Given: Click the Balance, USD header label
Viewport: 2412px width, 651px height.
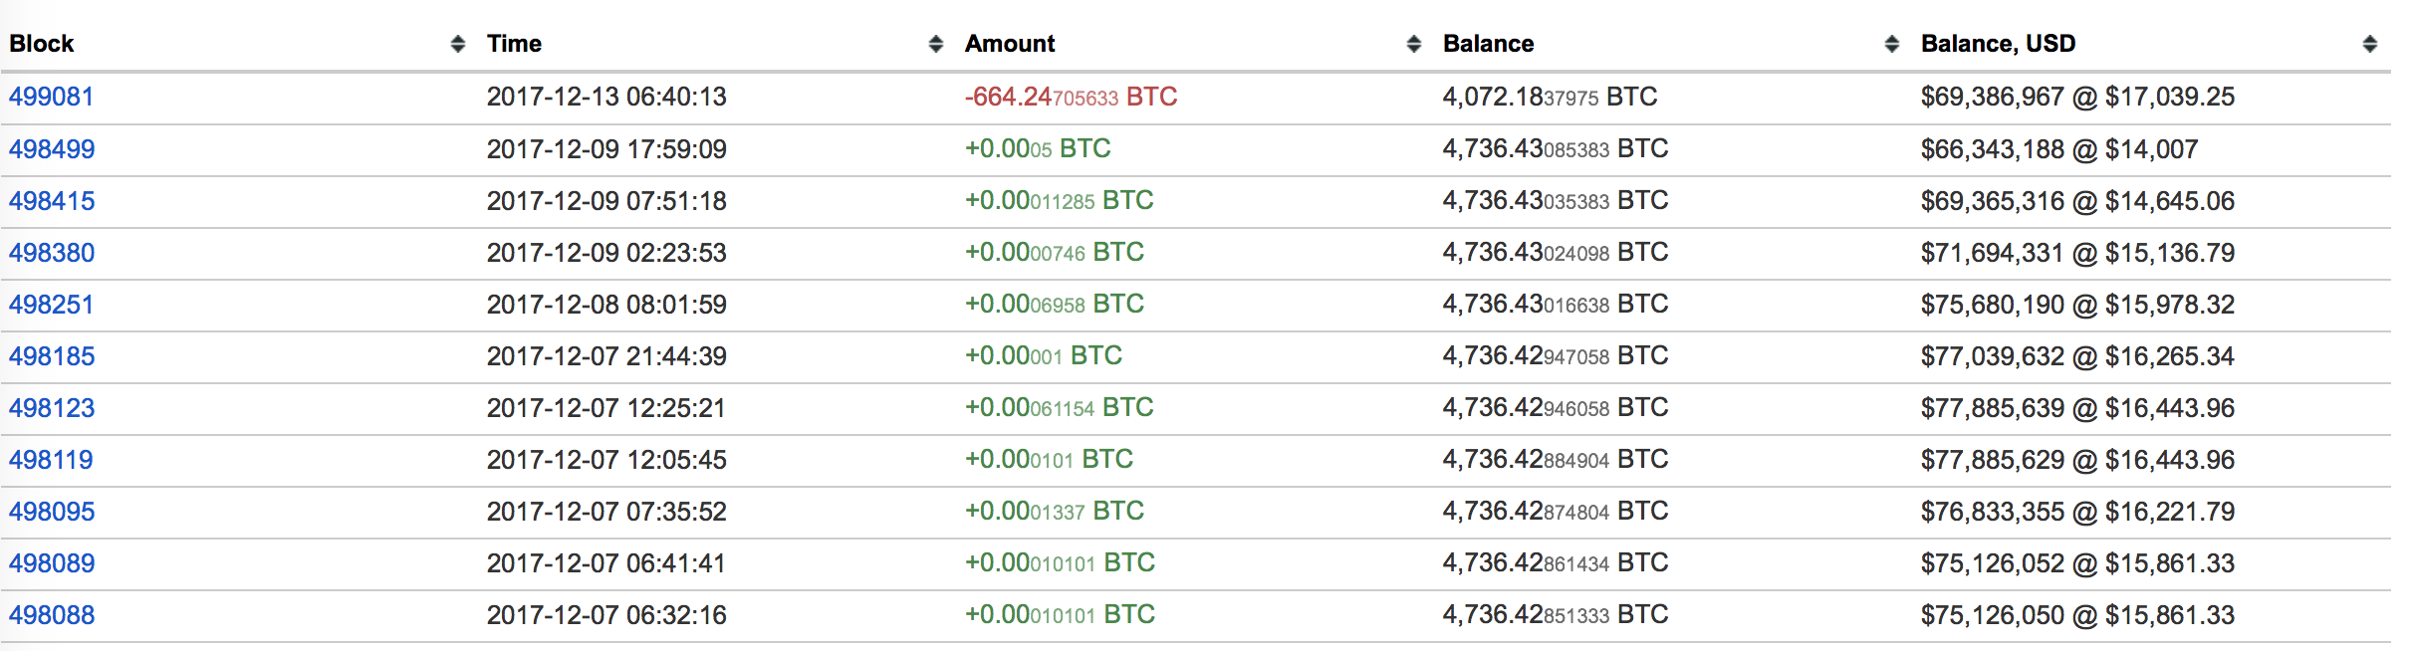Looking at the screenshot, I should coord(1999,44).
